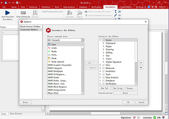Click the move up arrow button

pos(141,63)
